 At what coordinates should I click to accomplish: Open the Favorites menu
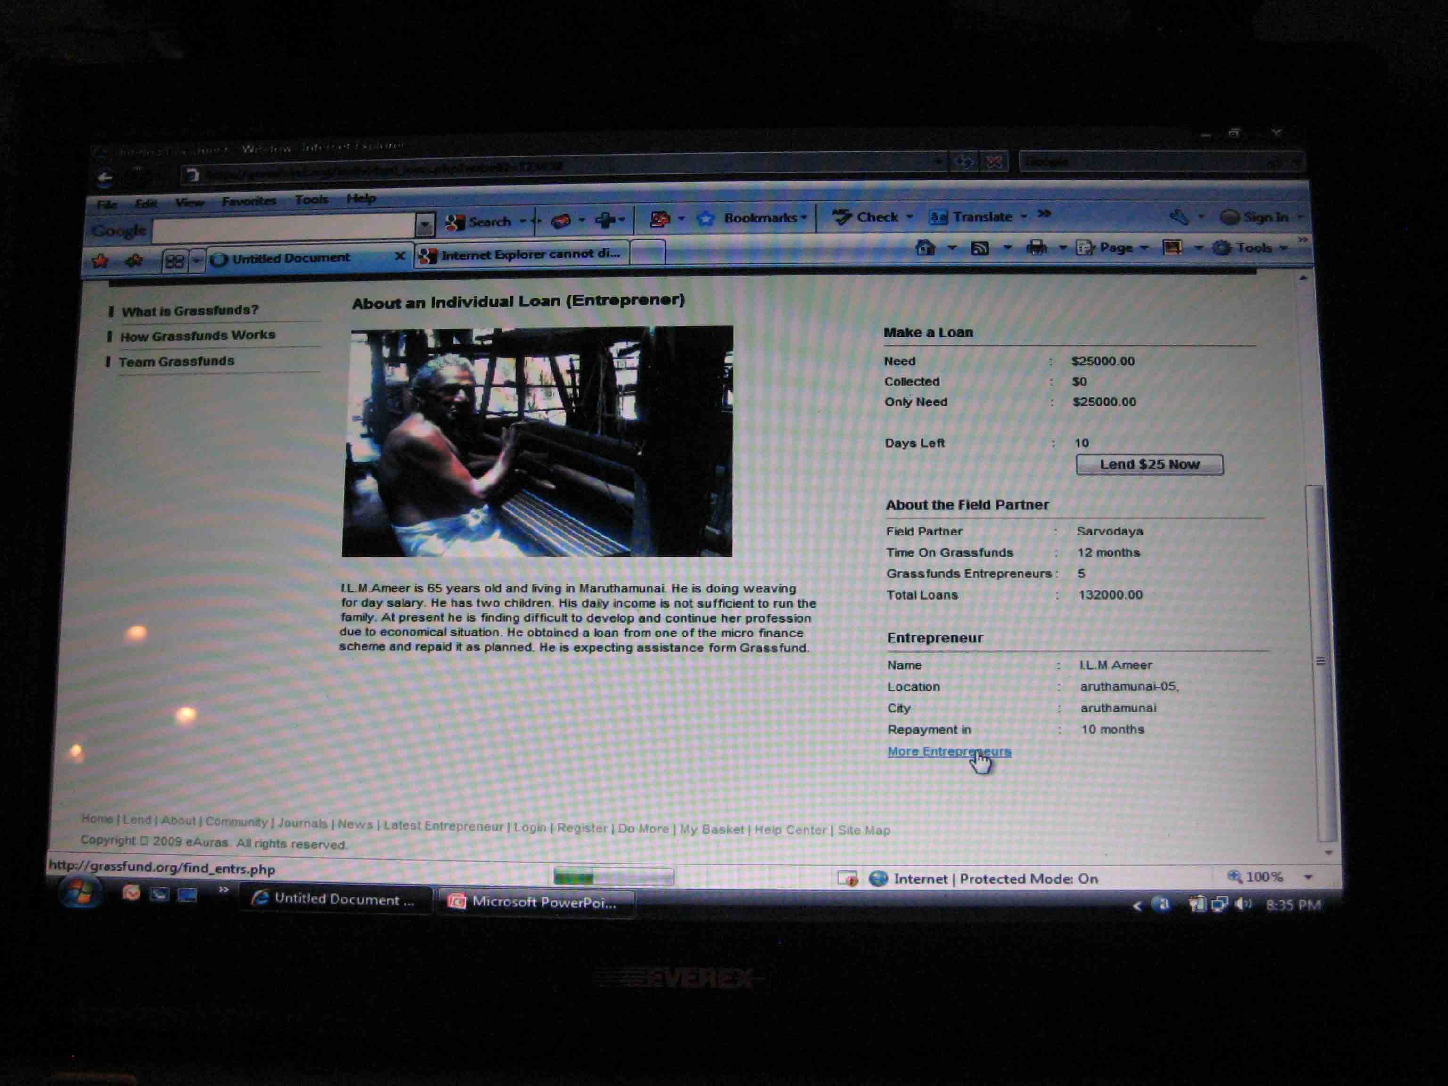tap(249, 201)
